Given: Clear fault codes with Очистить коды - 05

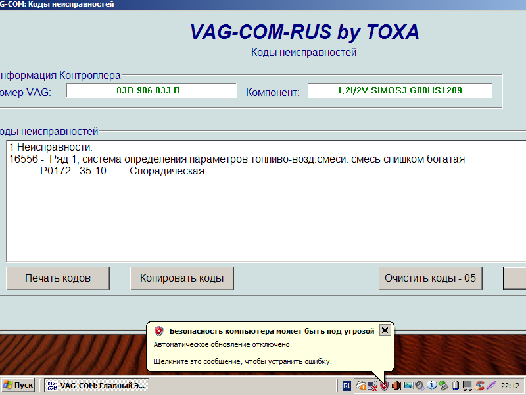Looking at the screenshot, I should [x=431, y=278].
